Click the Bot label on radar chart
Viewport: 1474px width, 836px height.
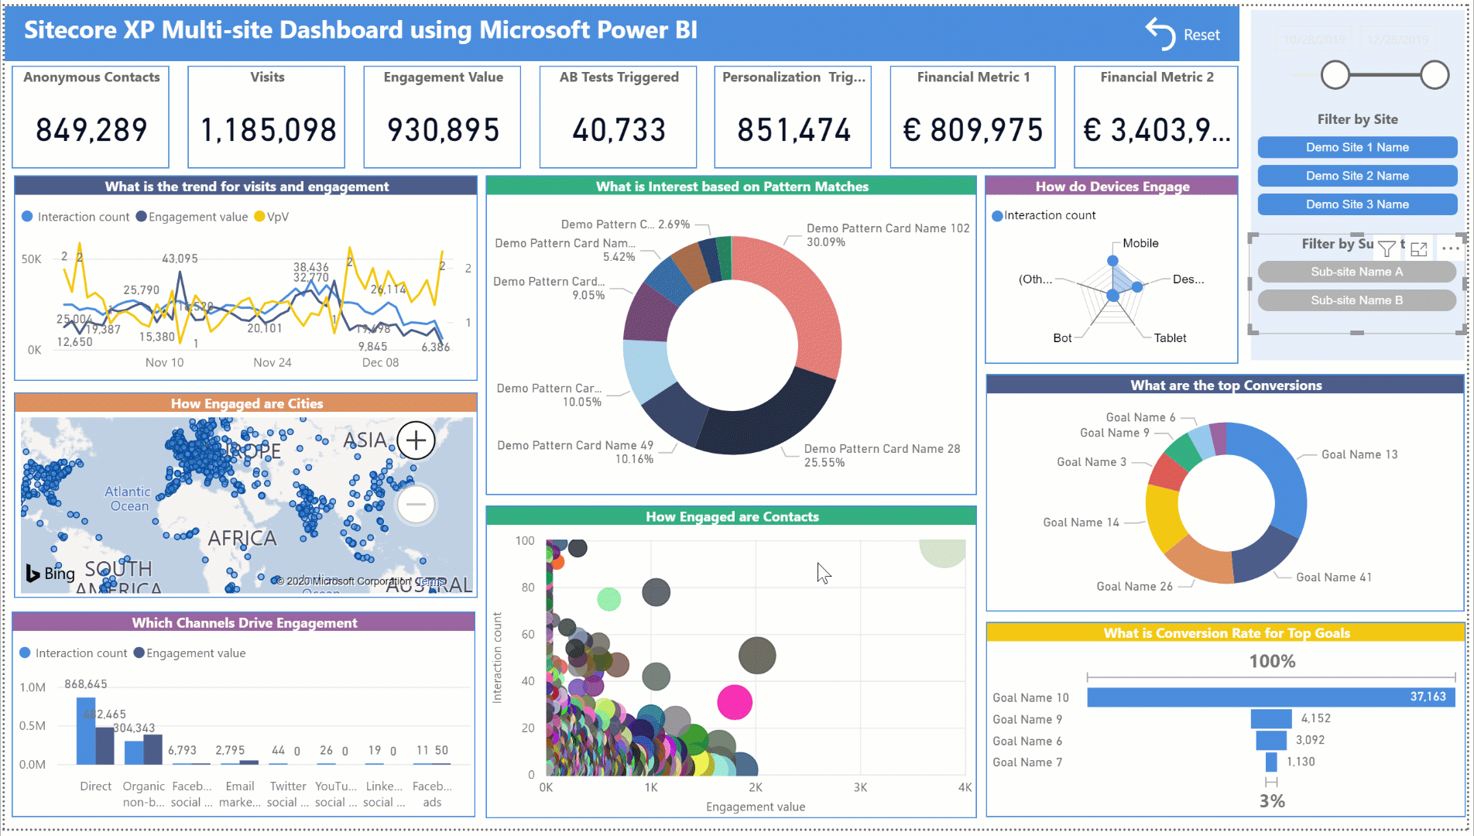pyautogui.click(x=1062, y=338)
